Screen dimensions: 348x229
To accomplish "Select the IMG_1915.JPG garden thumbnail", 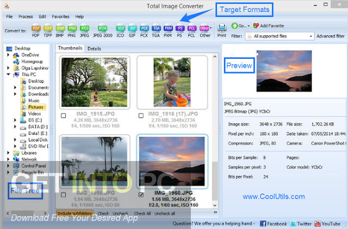I will [95, 82].
